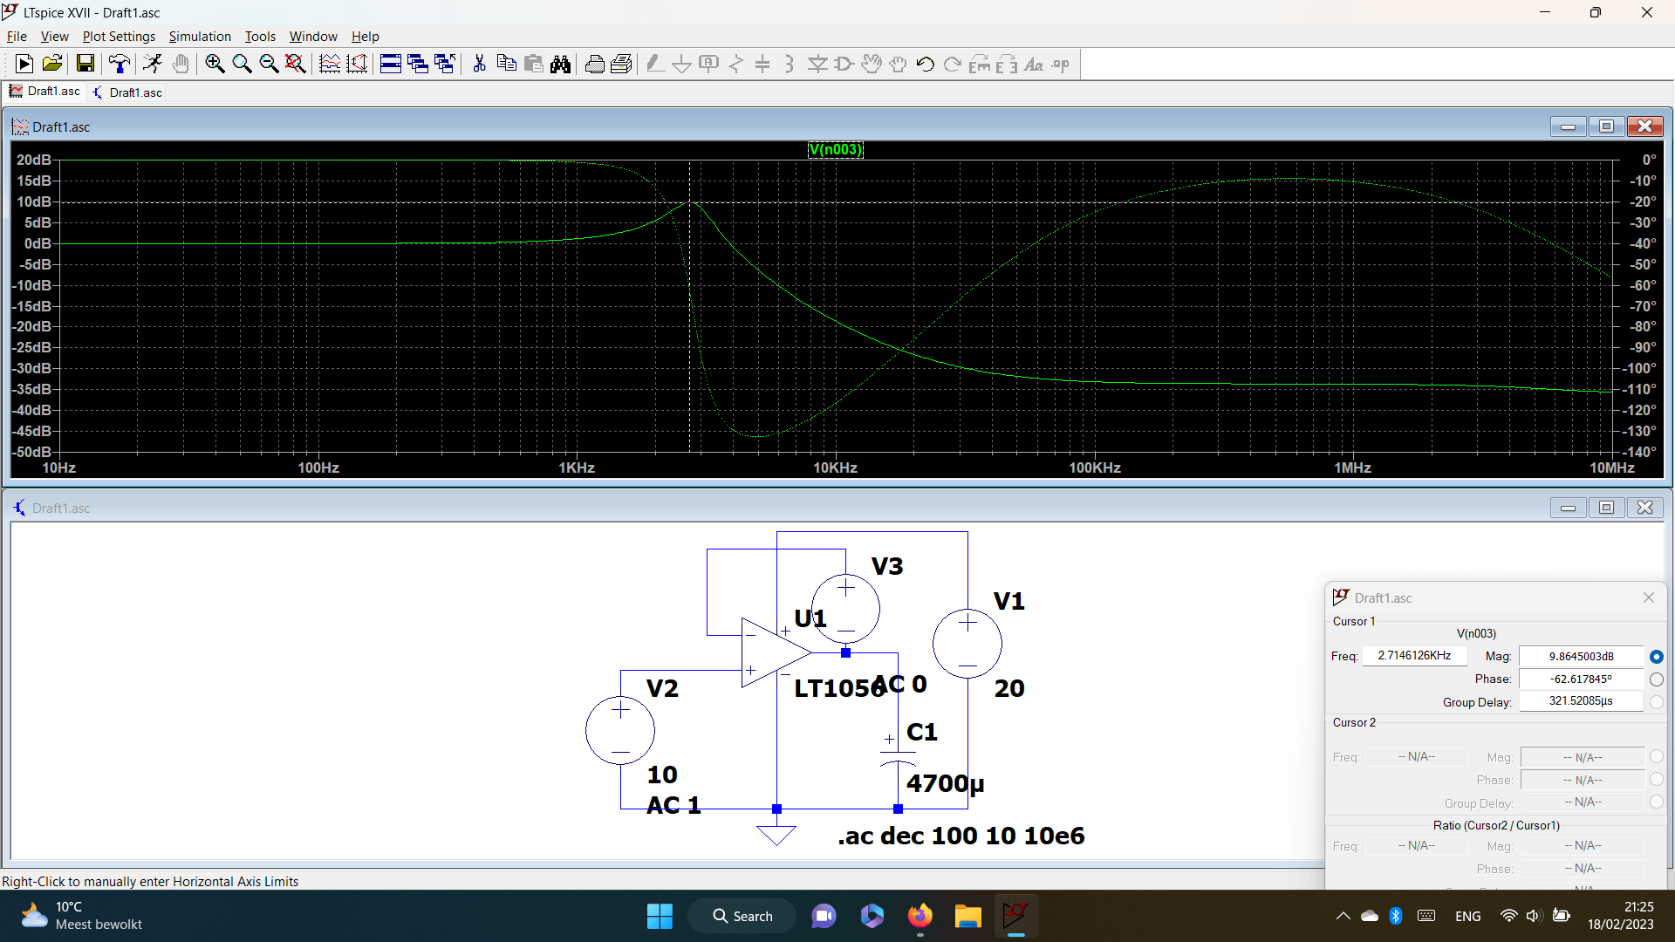Select Cursor 1 Group Delay radio button
1675x942 pixels.
click(x=1656, y=701)
